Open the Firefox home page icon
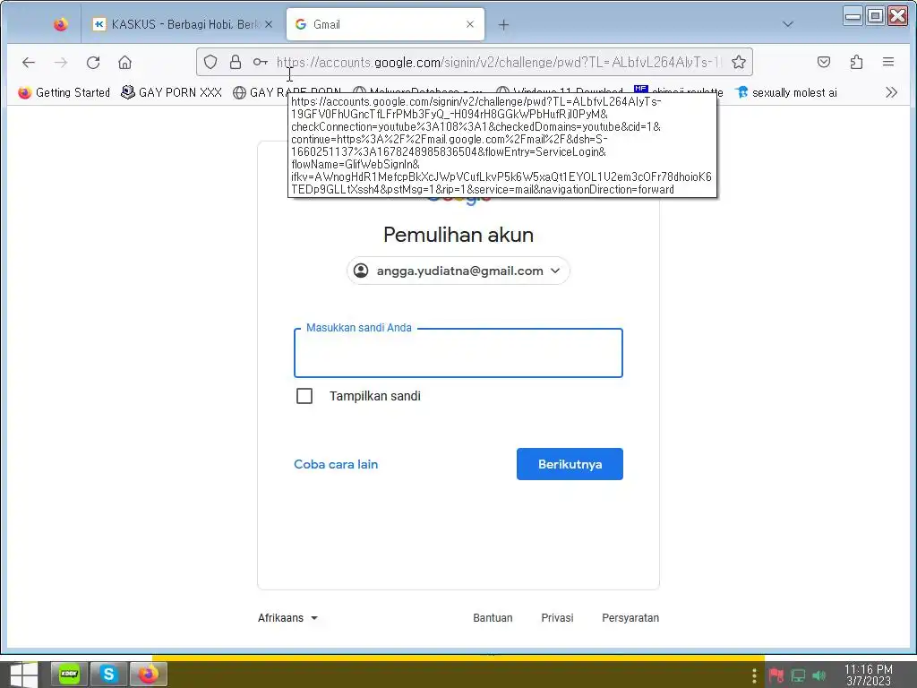The image size is (917, 688). (124, 62)
